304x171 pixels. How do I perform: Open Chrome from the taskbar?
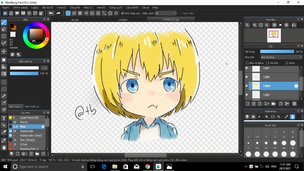click(x=148, y=167)
